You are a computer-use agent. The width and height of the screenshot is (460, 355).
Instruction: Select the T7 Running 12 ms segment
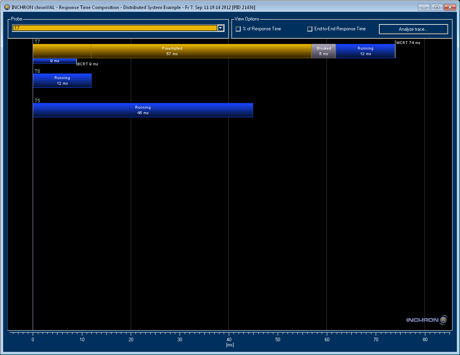coord(365,51)
